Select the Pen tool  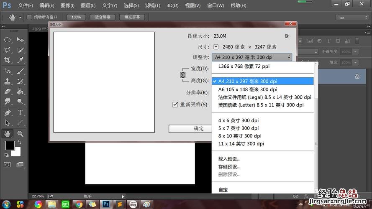click(x=8, y=113)
